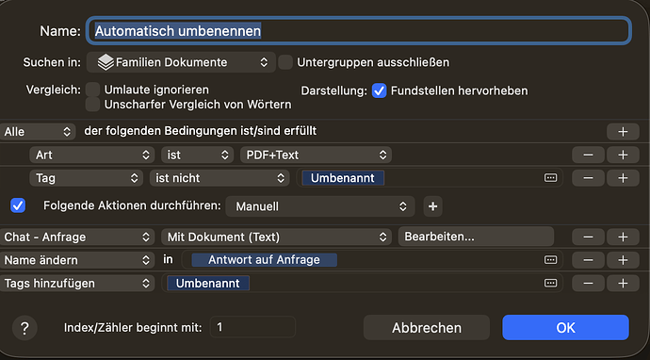The width and height of the screenshot is (650, 360).
Task: Add action after 'Tags hinzufügen' row
Action: pyautogui.click(x=623, y=284)
